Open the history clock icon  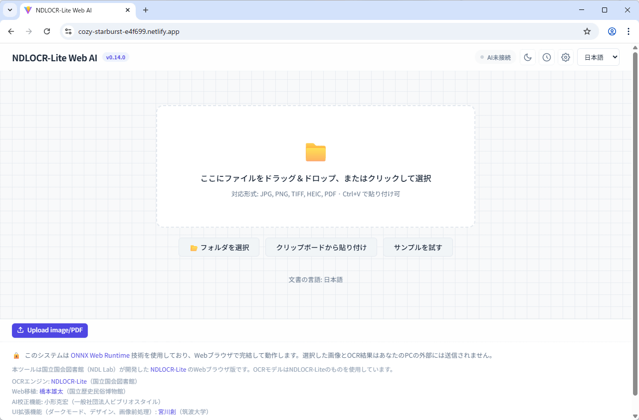click(547, 57)
